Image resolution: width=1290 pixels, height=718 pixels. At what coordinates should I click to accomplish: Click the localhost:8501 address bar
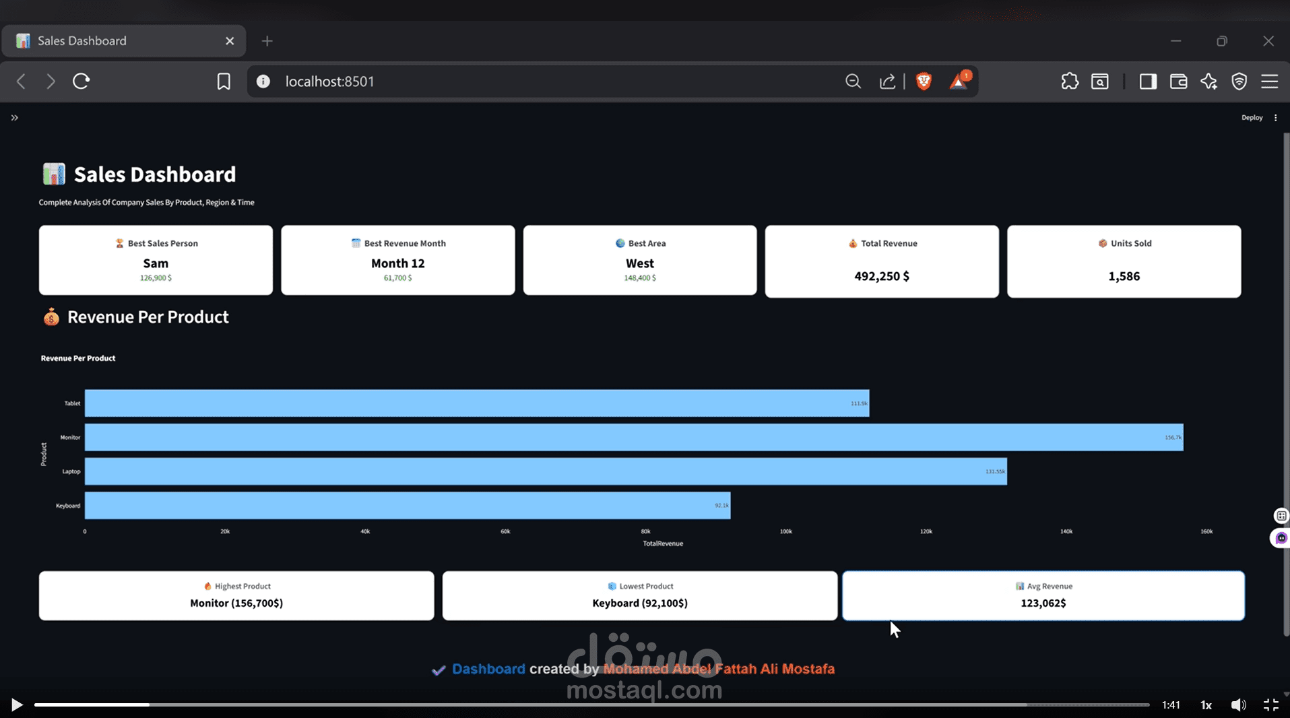point(330,81)
